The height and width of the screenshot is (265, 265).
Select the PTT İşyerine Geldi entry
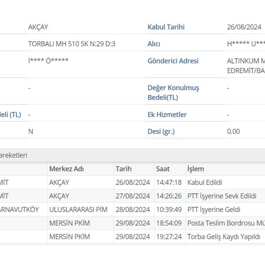(214, 209)
